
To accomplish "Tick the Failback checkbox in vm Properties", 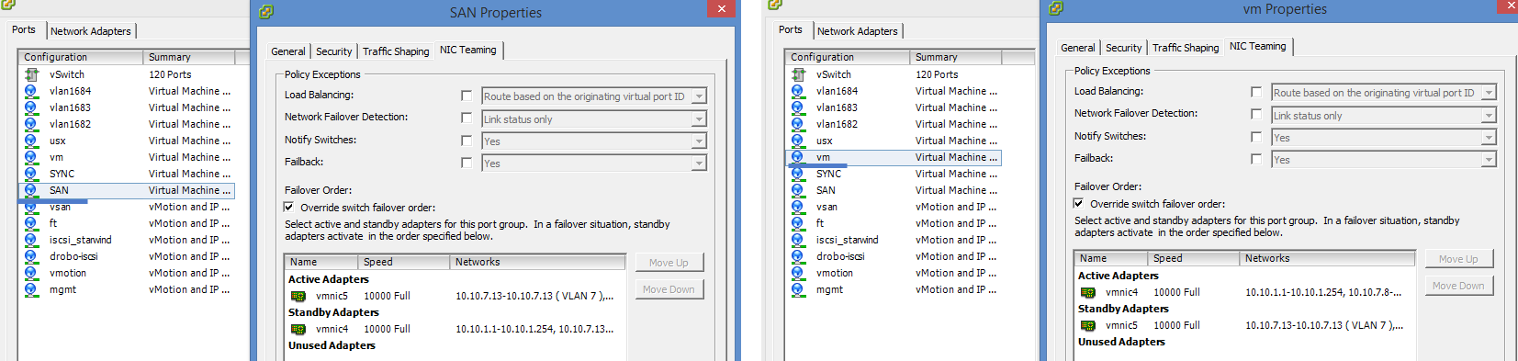I will click(1256, 159).
